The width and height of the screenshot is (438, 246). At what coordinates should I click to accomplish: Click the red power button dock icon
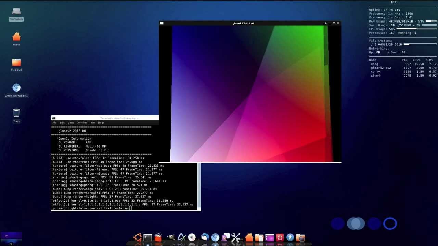coord(280,237)
